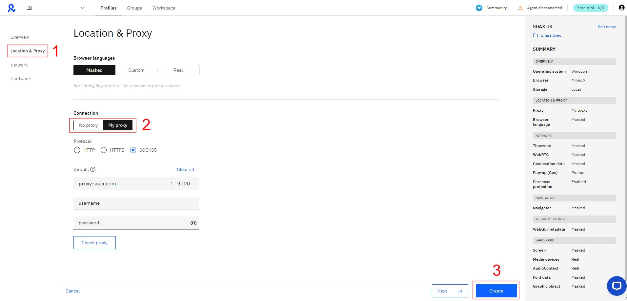Click the username input field
Screen dimensions: 627x301
coord(136,203)
